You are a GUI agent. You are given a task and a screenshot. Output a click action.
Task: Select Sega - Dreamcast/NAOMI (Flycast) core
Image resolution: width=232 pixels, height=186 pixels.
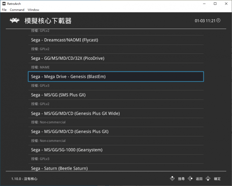click(116, 40)
